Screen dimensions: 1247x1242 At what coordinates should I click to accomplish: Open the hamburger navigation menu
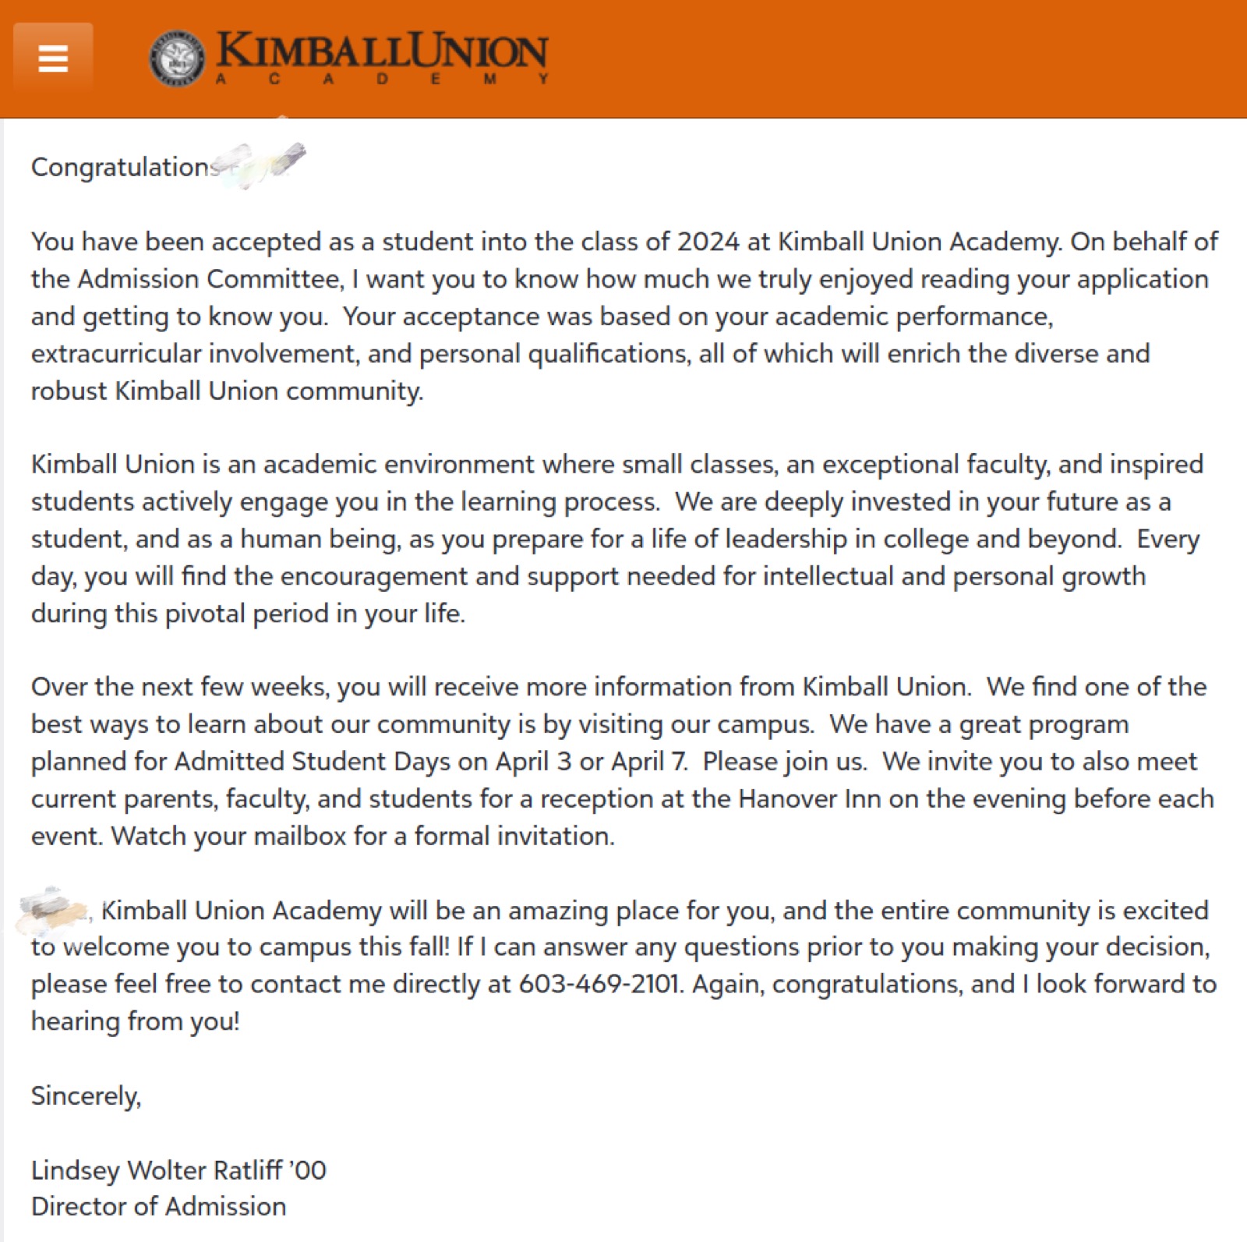point(53,58)
